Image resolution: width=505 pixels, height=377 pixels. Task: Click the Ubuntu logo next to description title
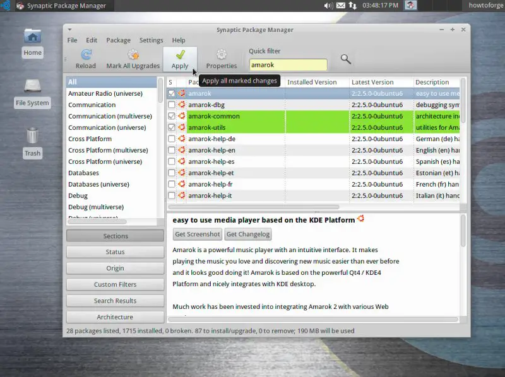pyautogui.click(x=360, y=219)
